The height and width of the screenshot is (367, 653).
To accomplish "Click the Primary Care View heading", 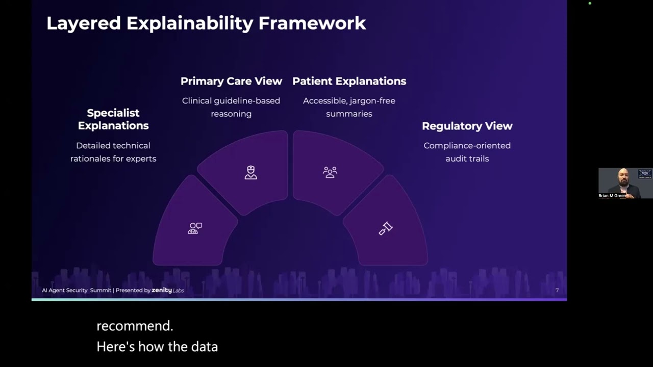I will [231, 81].
